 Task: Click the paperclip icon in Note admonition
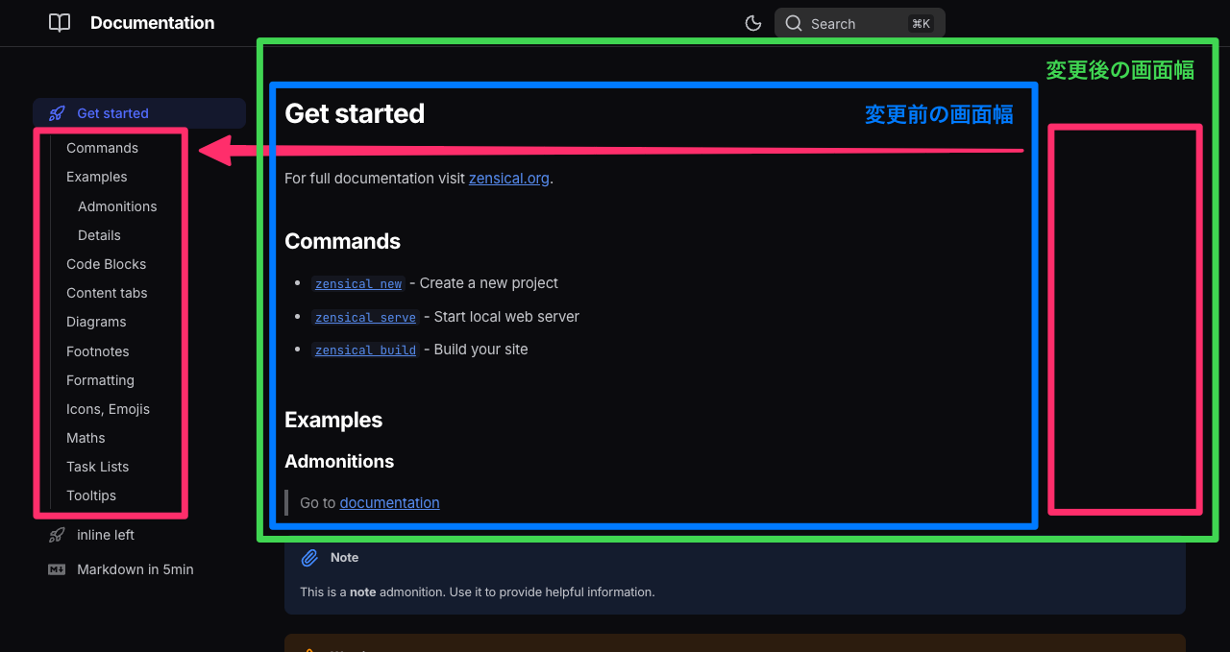309,558
